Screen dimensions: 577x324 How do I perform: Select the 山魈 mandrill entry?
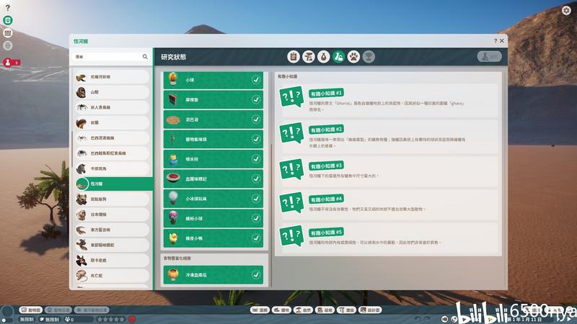(113, 92)
